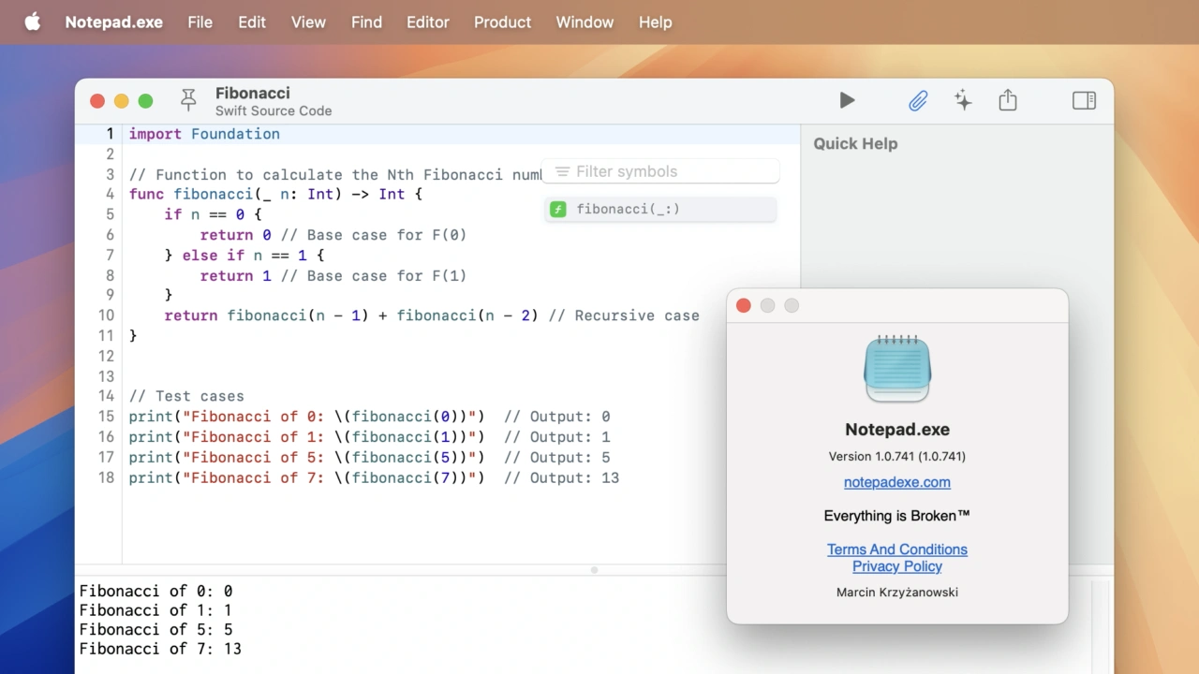1199x674 pixels.
Task: Click the divider handle above the output console
Action: click(594, 569)
